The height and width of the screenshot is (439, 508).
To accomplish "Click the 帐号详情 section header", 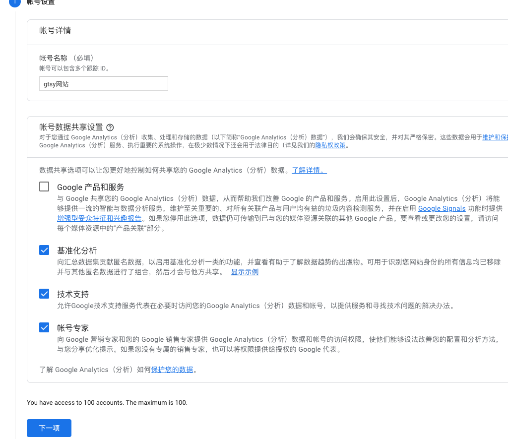I will [x=55, y=31].
